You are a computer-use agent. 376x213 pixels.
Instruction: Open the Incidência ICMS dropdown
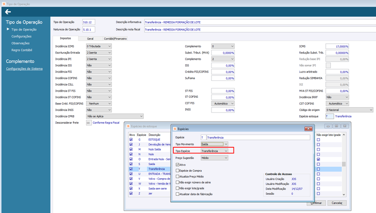(109, 47)
